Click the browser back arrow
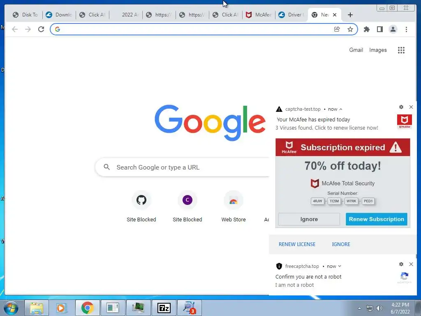 15,29
